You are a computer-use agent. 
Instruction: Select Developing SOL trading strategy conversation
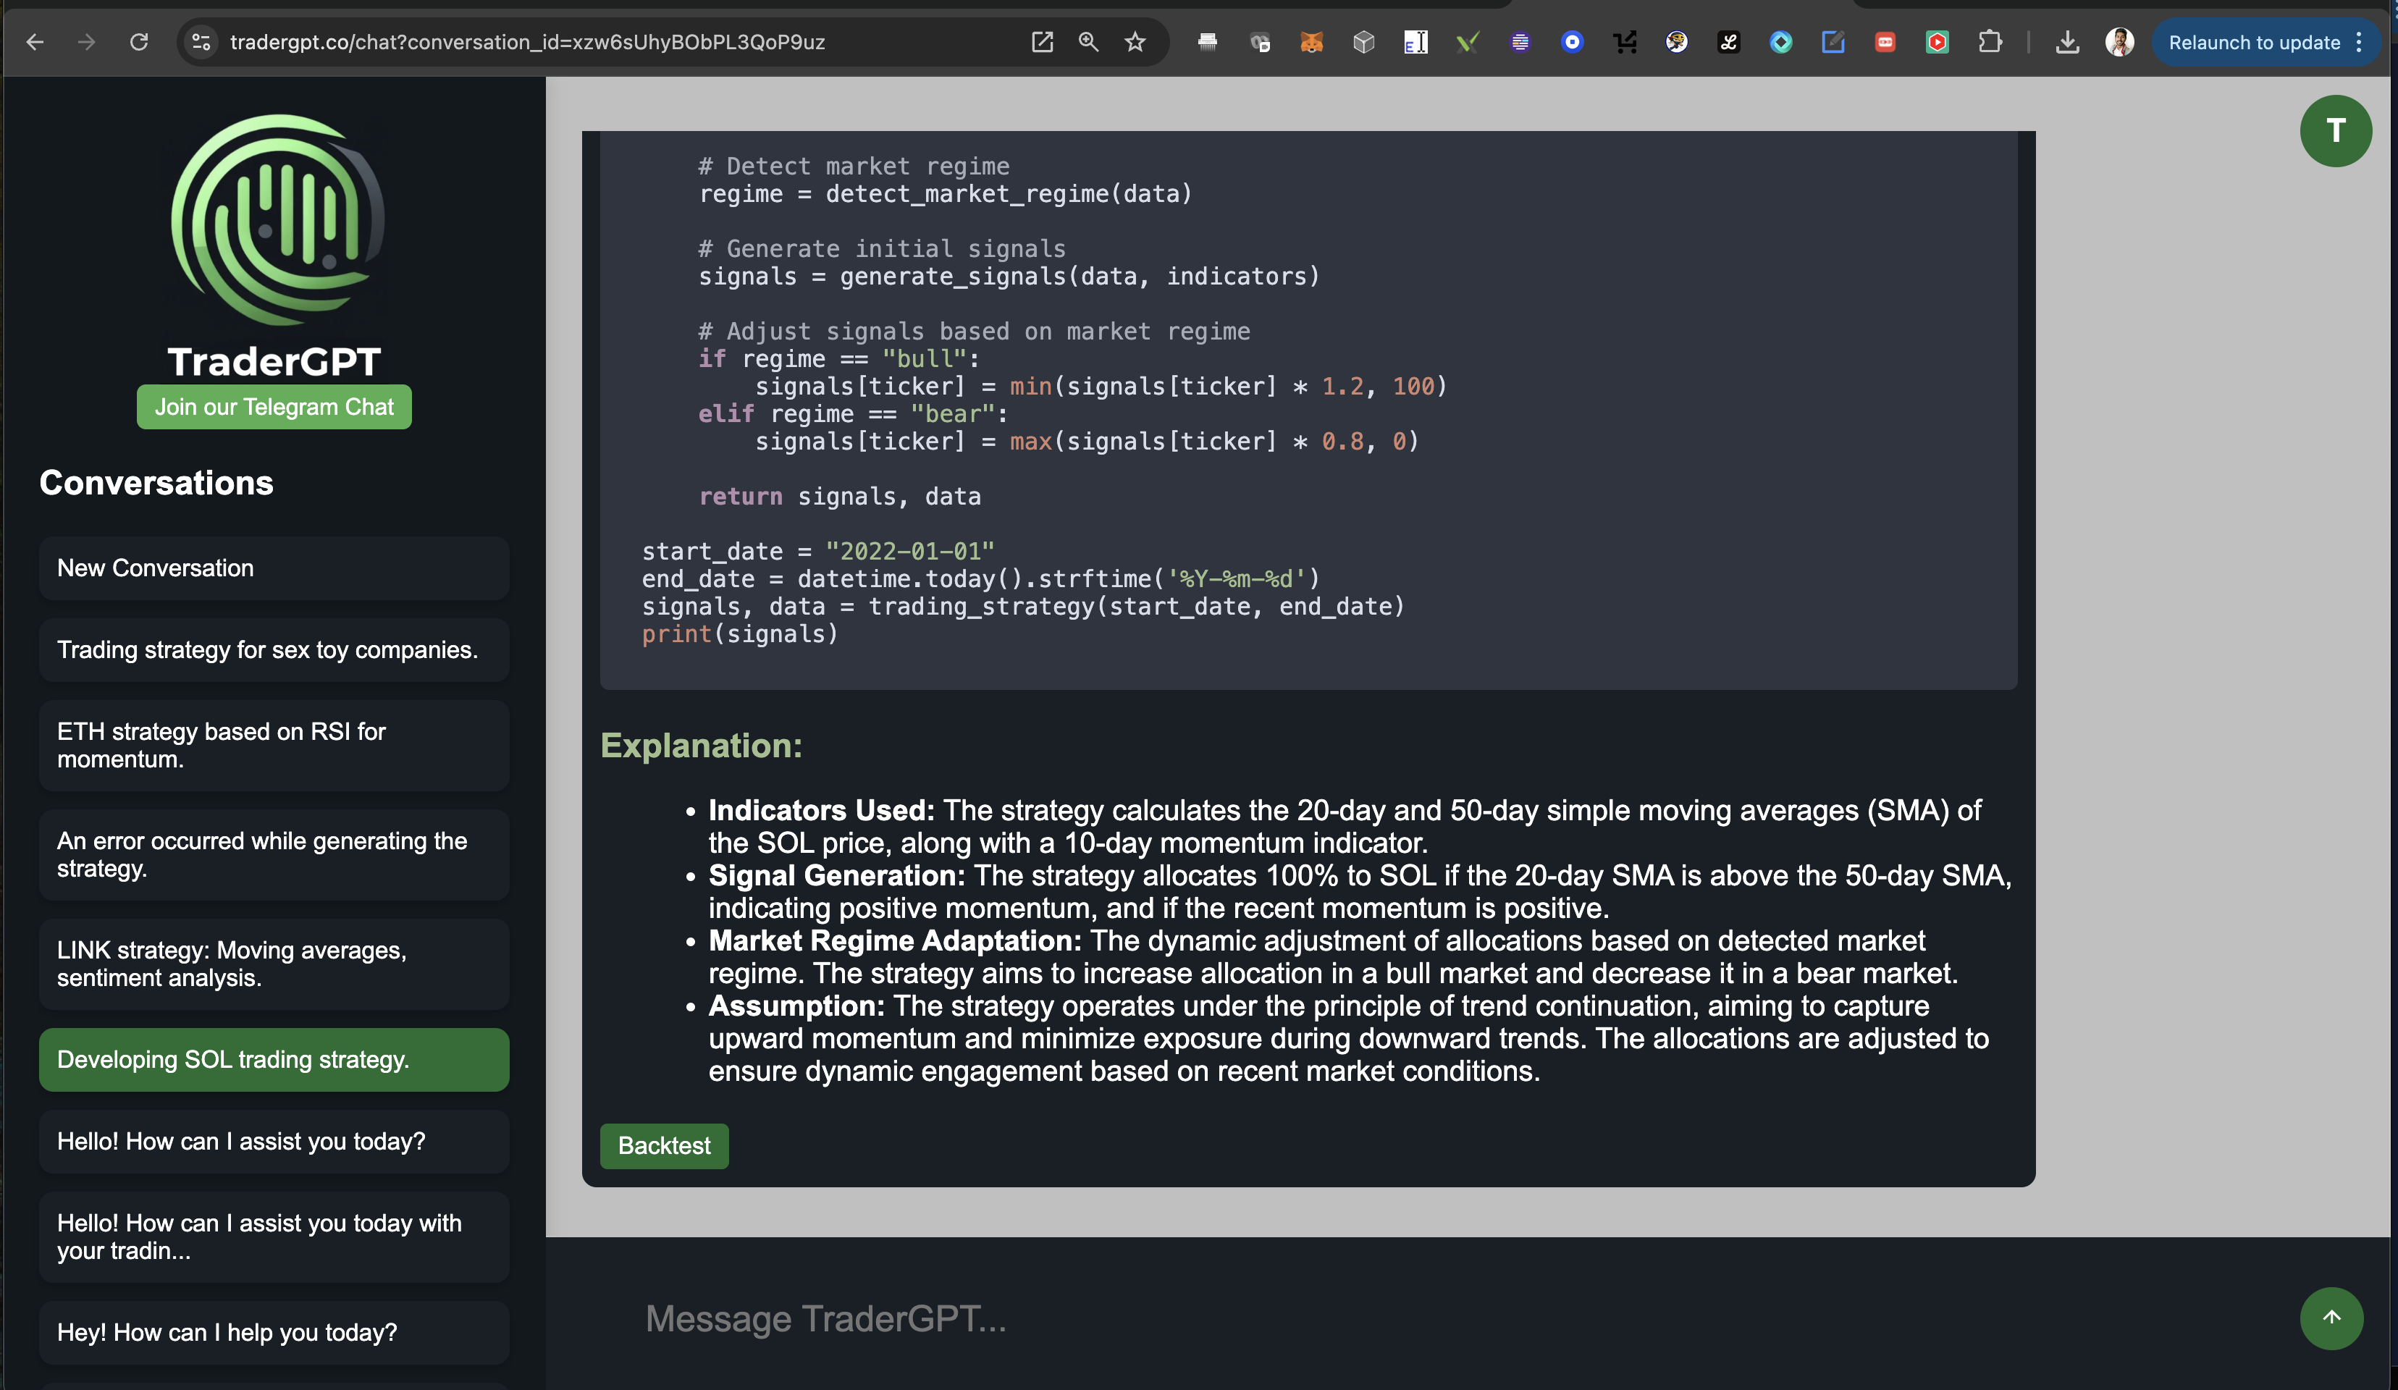[274, 1059]
